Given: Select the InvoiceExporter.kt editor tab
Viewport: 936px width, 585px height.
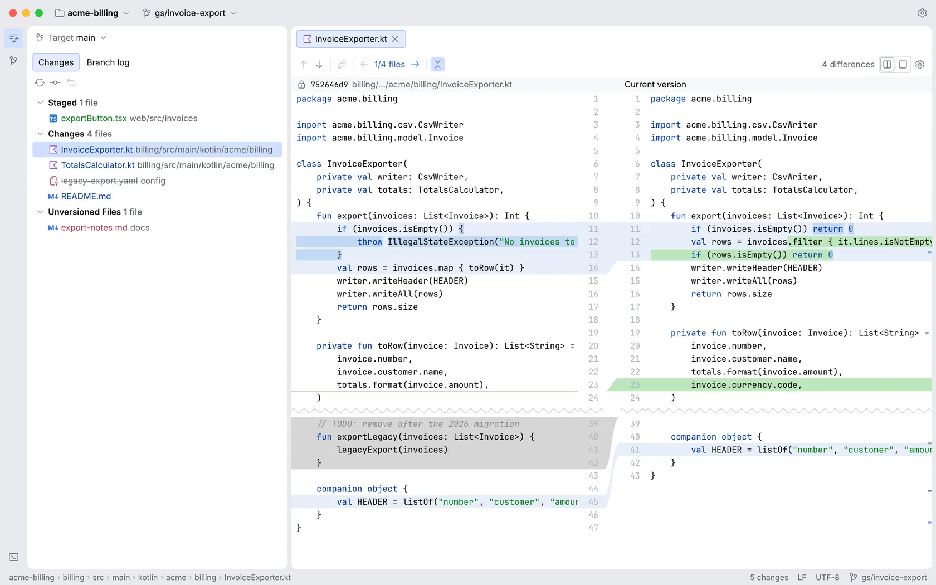Looking at the screenshot, I should coord(351,39).
